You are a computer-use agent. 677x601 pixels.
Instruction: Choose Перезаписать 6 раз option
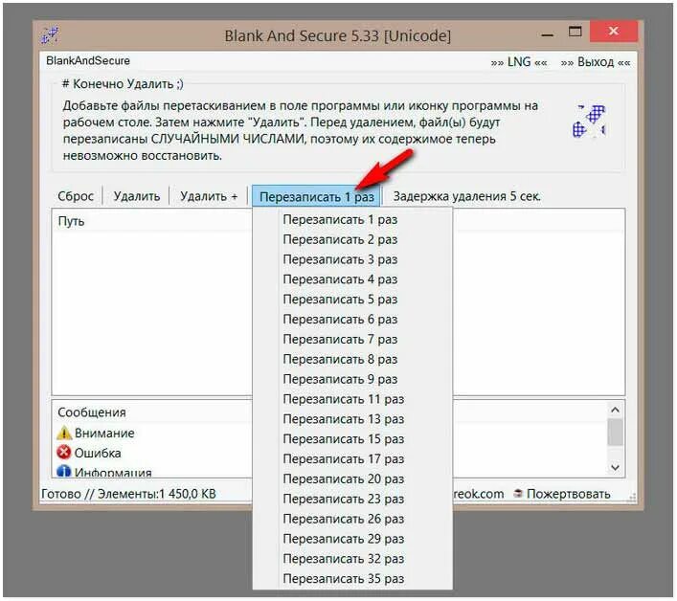tap(352, 320)
